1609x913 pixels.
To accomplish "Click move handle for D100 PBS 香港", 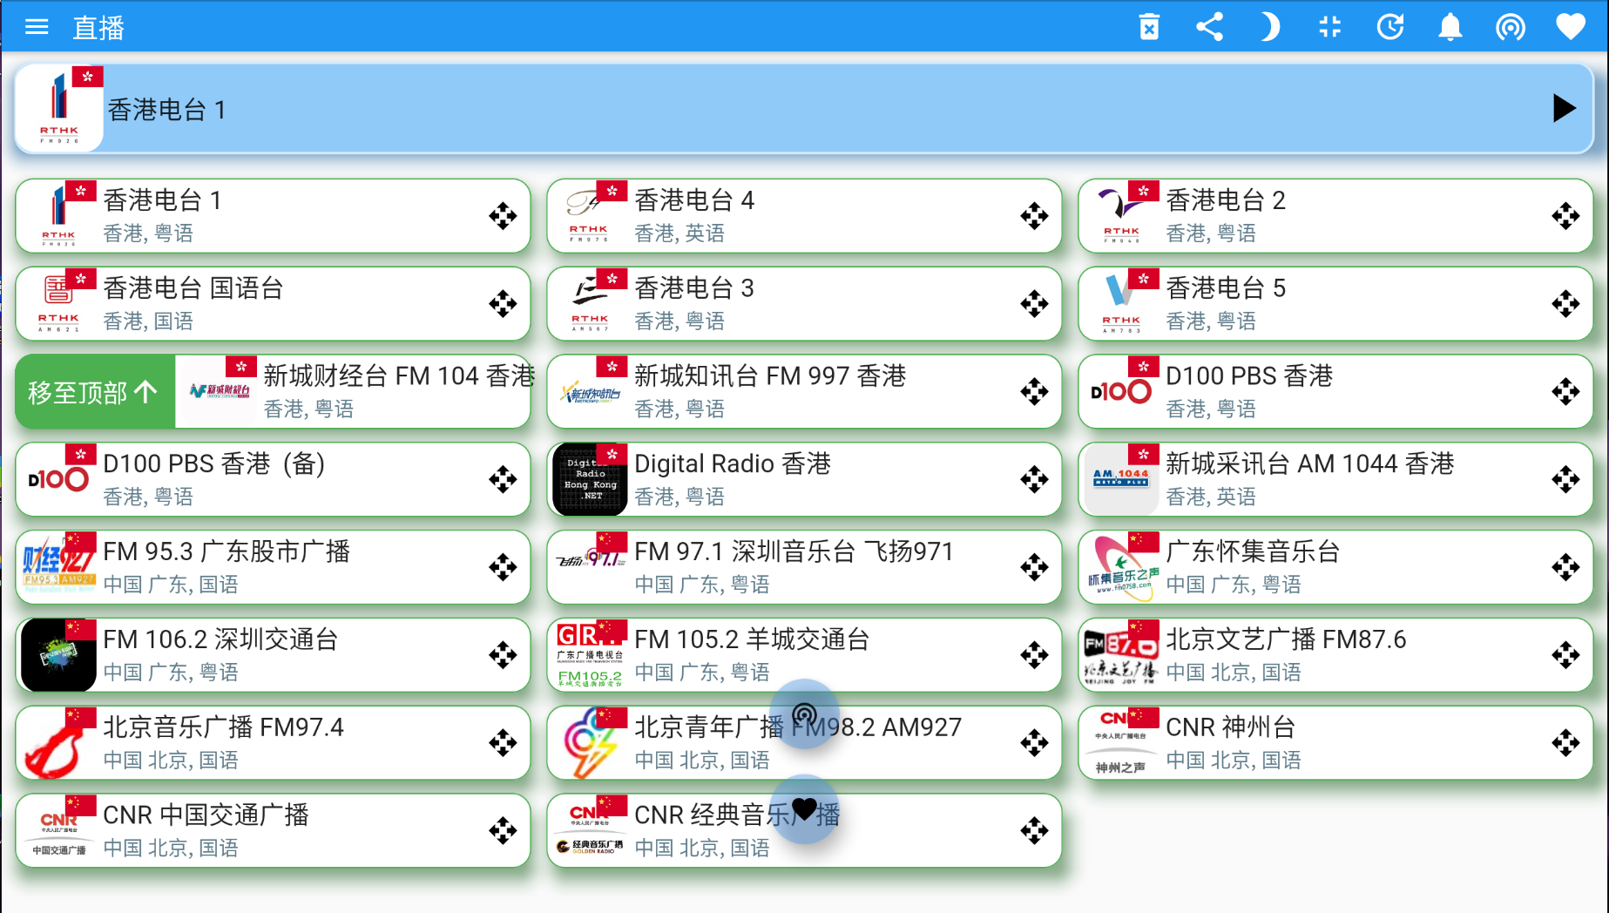I will click(1565, 392).
